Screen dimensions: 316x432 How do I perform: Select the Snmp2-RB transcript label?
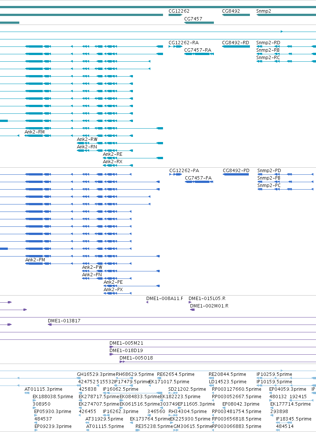pos(268,50)
